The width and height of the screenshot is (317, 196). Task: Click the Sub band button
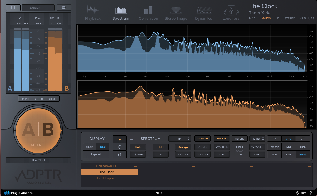[274, 155]
